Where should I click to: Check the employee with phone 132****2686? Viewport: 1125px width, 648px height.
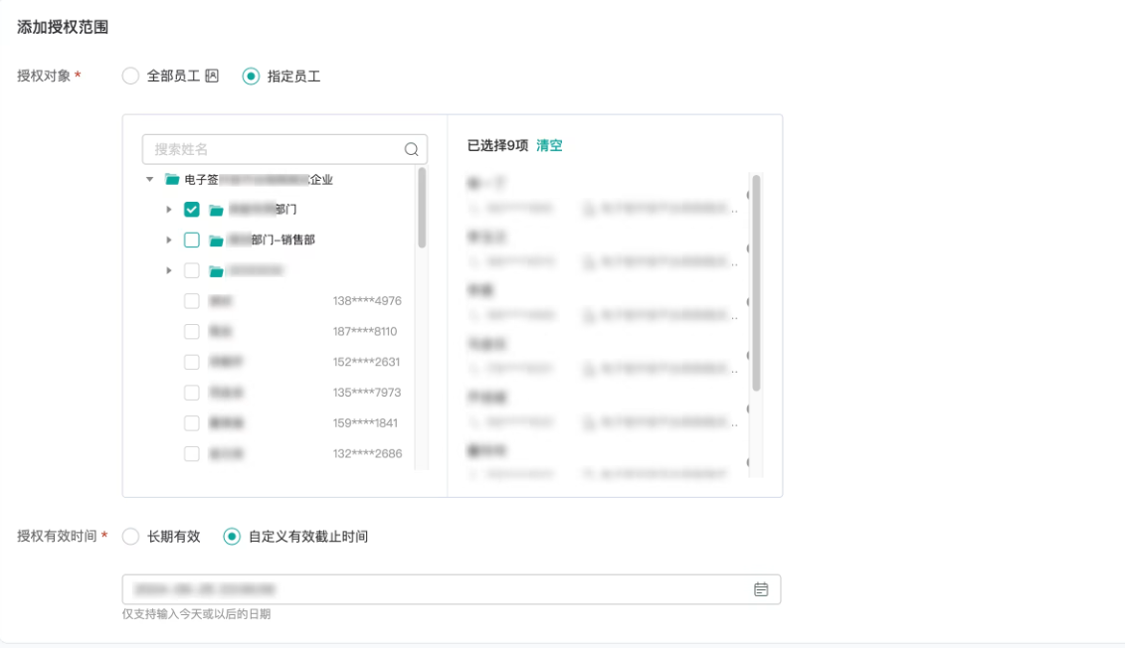192,454
